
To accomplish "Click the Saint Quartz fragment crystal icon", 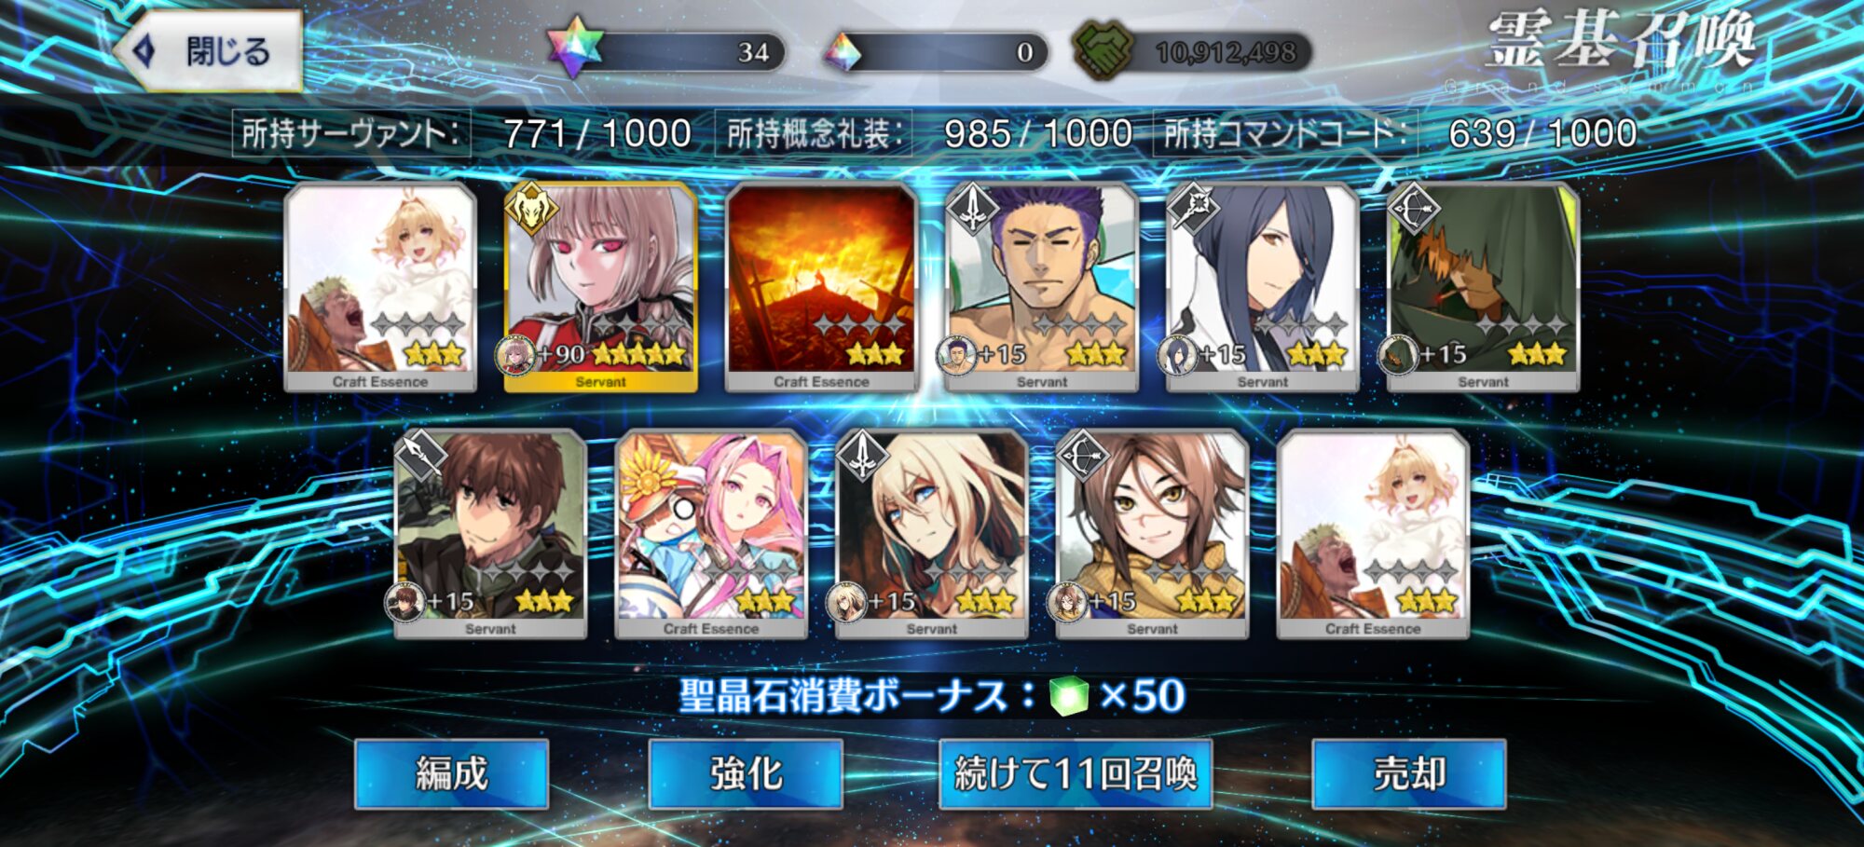I will 843,52.
